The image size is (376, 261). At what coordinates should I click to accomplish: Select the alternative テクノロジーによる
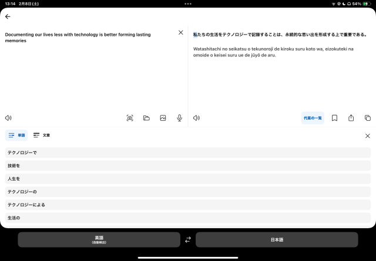(x=188, y=205)
